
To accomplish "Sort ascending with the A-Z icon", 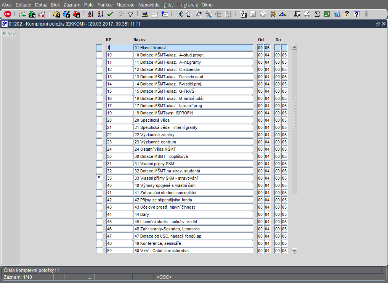I will coord(91,14).
